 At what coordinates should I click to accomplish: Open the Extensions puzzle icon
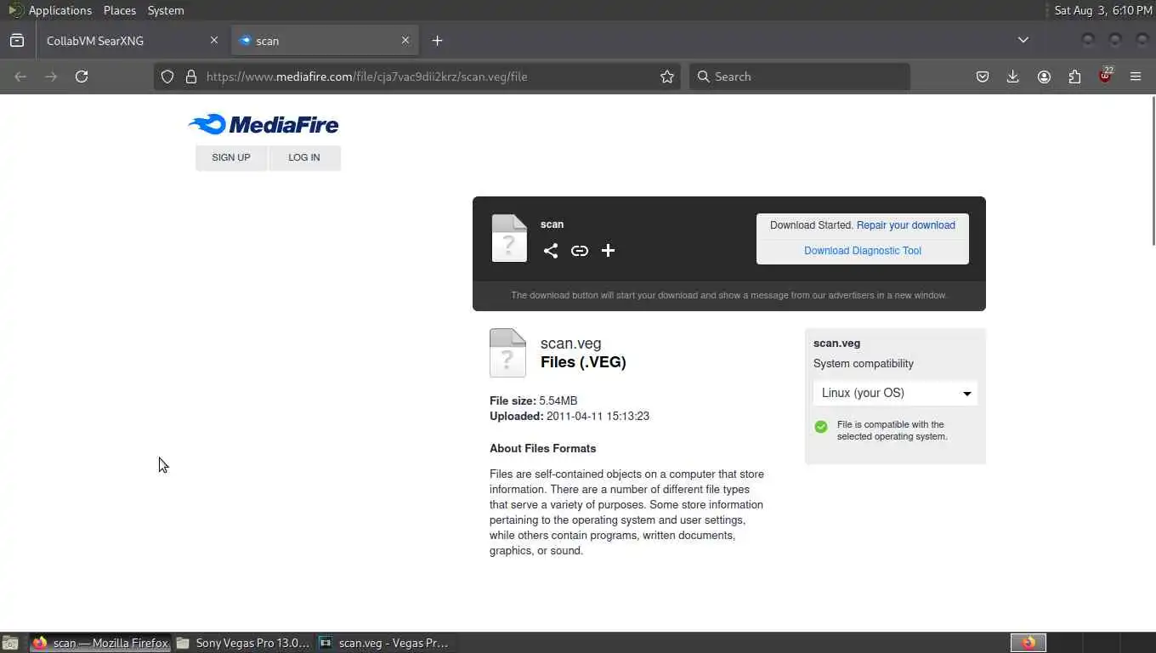tap(1074, 77)
